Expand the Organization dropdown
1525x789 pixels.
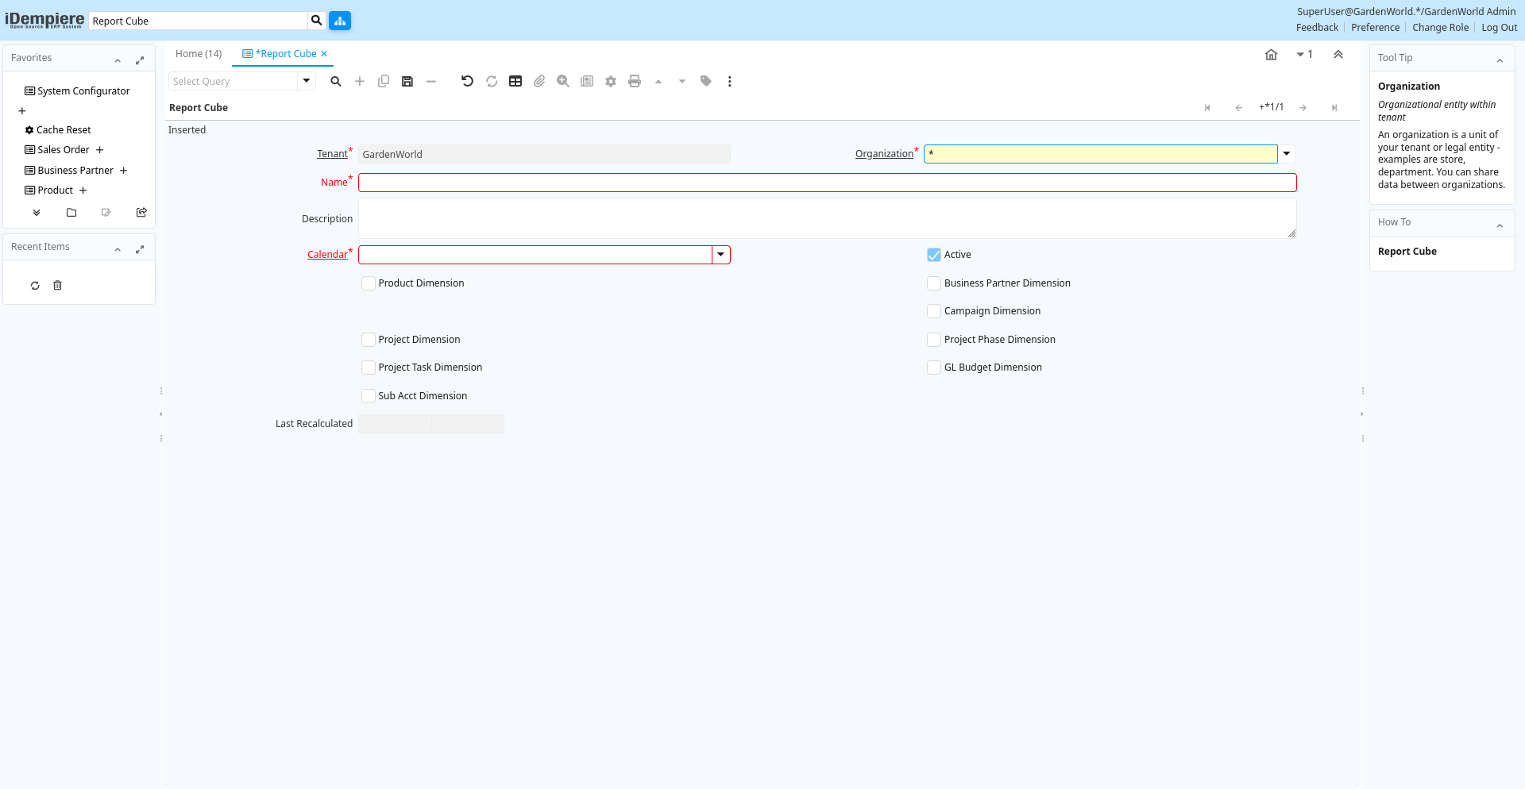pyautogui.click(x=1287, y=154)
